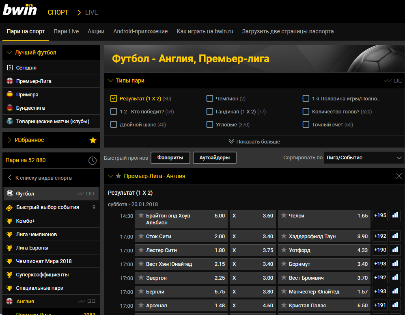Open statistics chart for Арсенал match
The width and height of the screenshot is (405, 315).
[x=395, y=305]
